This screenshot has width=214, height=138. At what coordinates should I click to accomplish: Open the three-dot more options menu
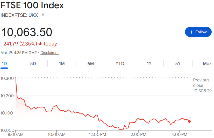pyautogui.click(x=43, y=15)
